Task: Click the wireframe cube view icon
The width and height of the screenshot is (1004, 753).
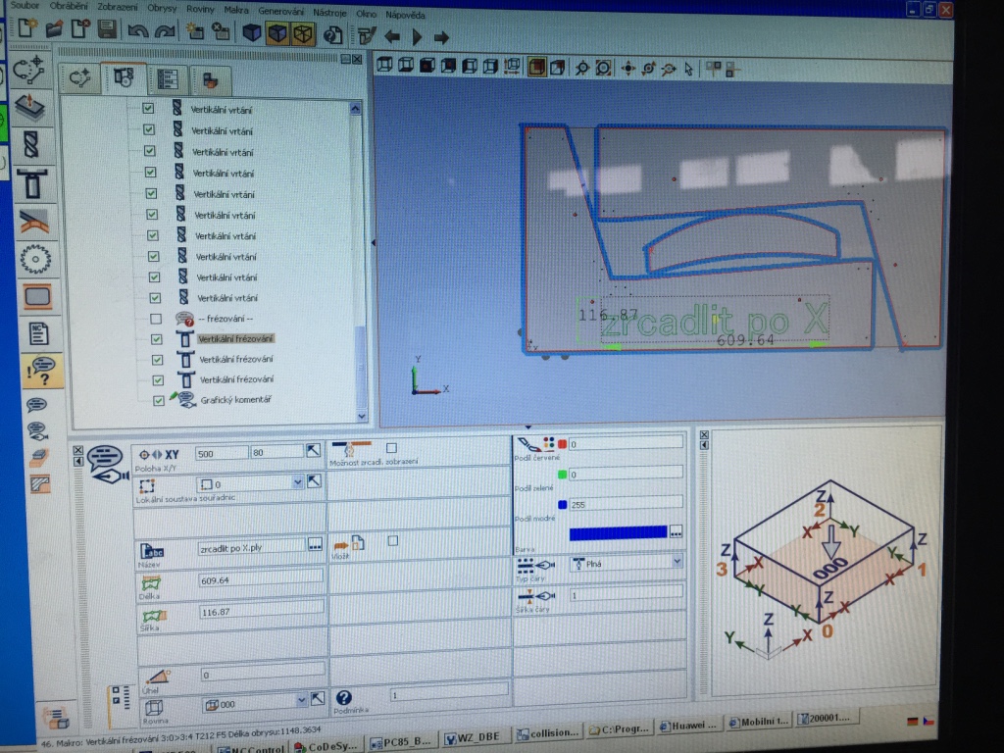Action: point(303,34)
